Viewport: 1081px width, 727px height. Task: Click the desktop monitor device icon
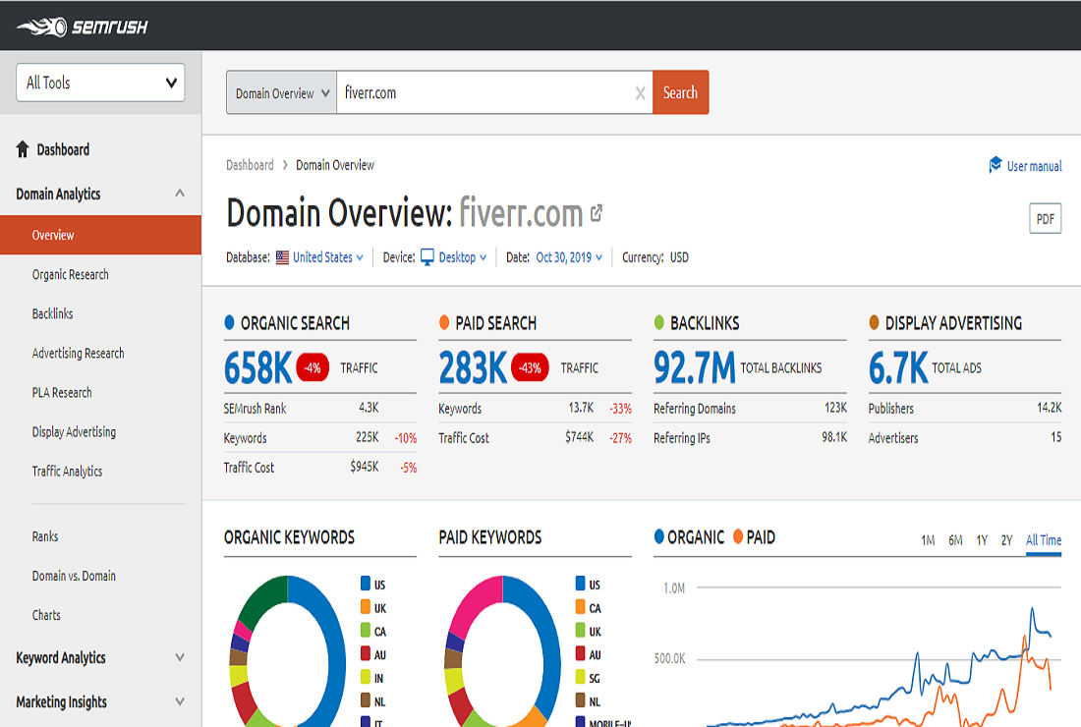pos(426,256)
